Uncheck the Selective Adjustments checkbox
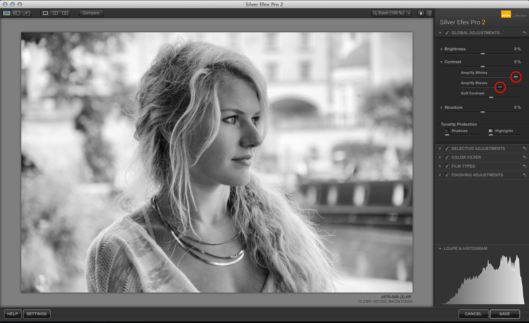Viewport: 529px width, 323px height. pyautogui.click(x=446, y=148)
